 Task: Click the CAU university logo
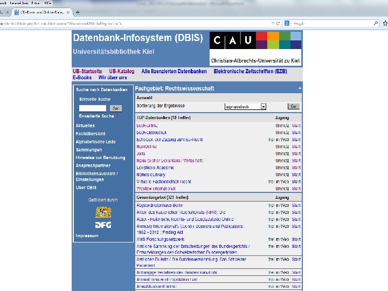tap(255, 48)
